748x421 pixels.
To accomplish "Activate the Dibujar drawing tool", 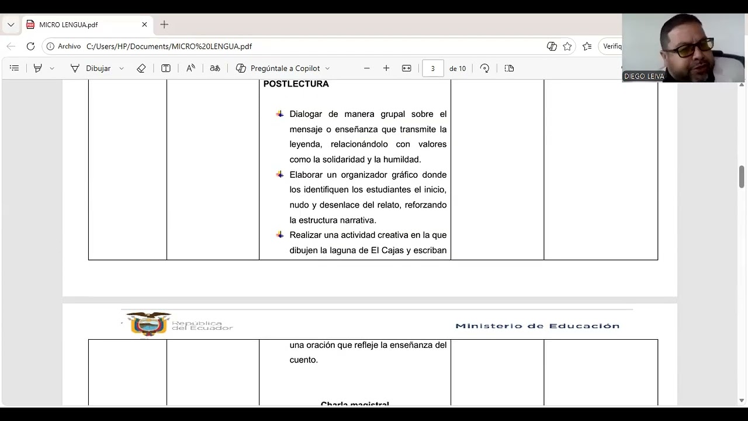I will [x=91, y=68].
